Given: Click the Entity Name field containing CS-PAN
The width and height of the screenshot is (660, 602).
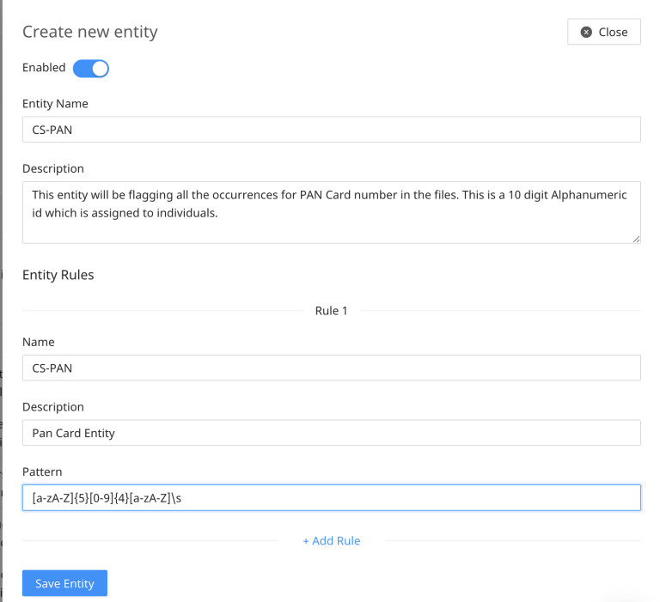Looking at the screenshot, I should coord(331,130).
